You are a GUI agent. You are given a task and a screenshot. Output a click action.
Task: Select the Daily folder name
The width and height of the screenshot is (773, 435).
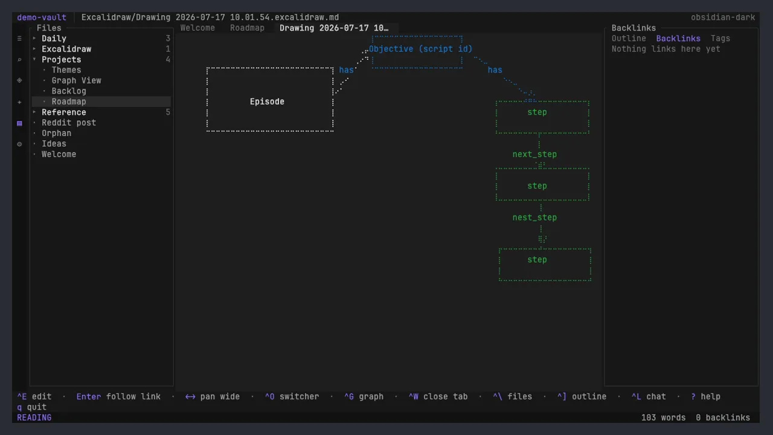click(54, 39)
